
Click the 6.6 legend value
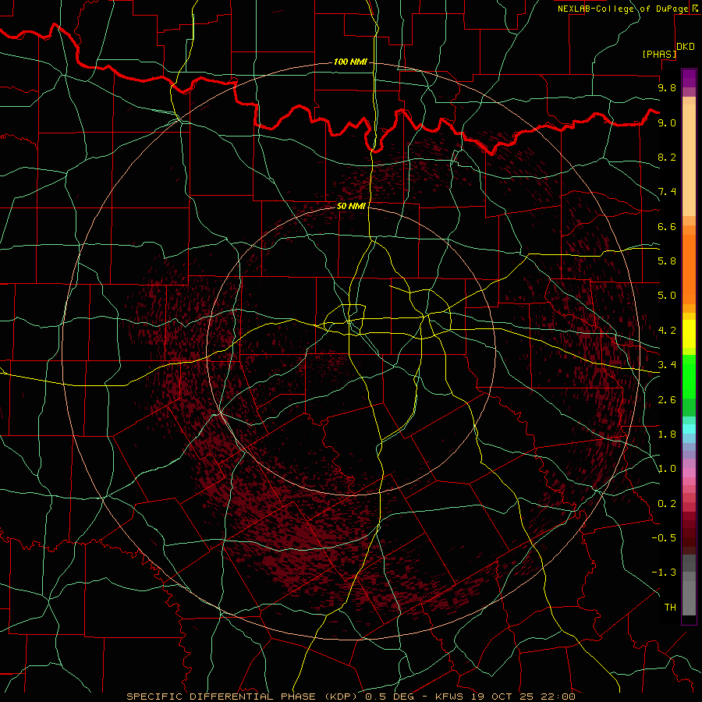(x=667, y=226)
